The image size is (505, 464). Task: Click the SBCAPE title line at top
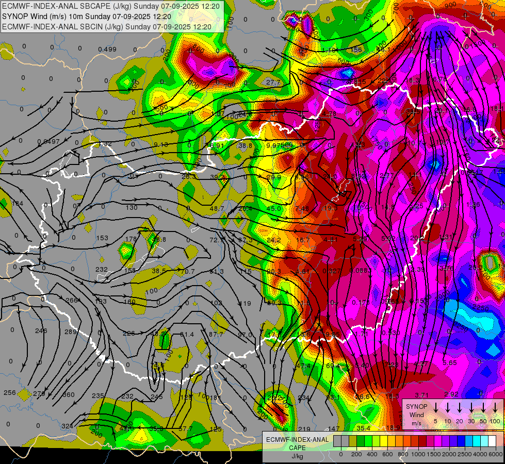click(111, 6)
